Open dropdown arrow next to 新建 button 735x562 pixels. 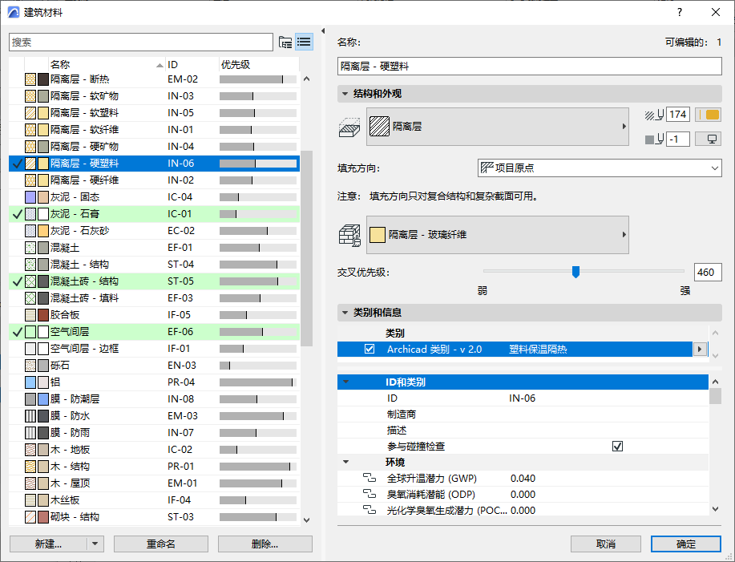point(95,544)
